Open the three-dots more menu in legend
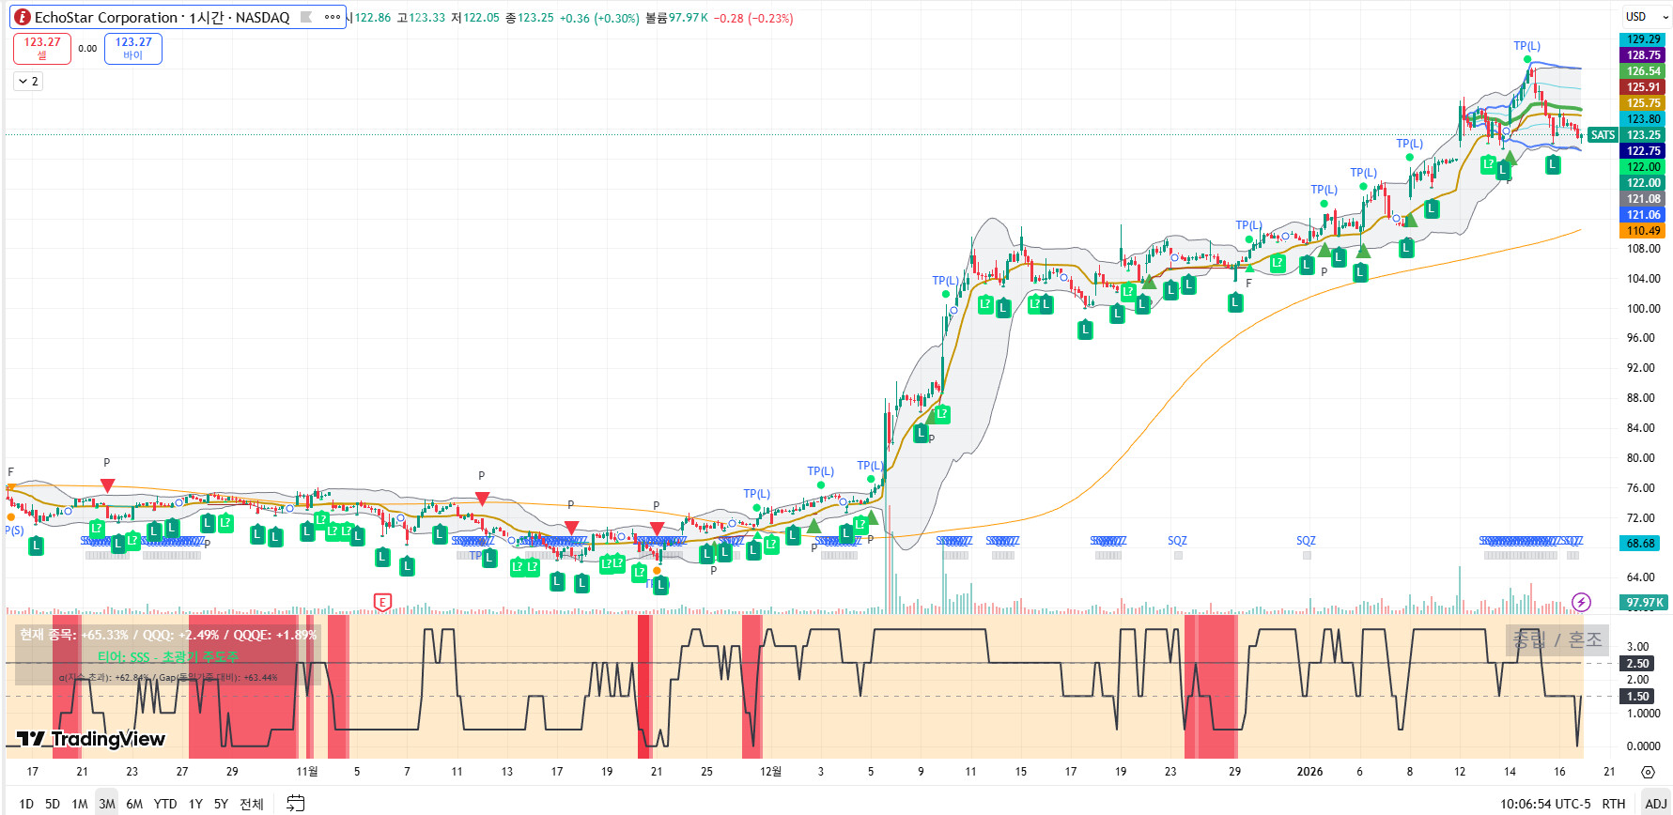The width and height of the screenshot is (1673, 815). coord(333,17)
